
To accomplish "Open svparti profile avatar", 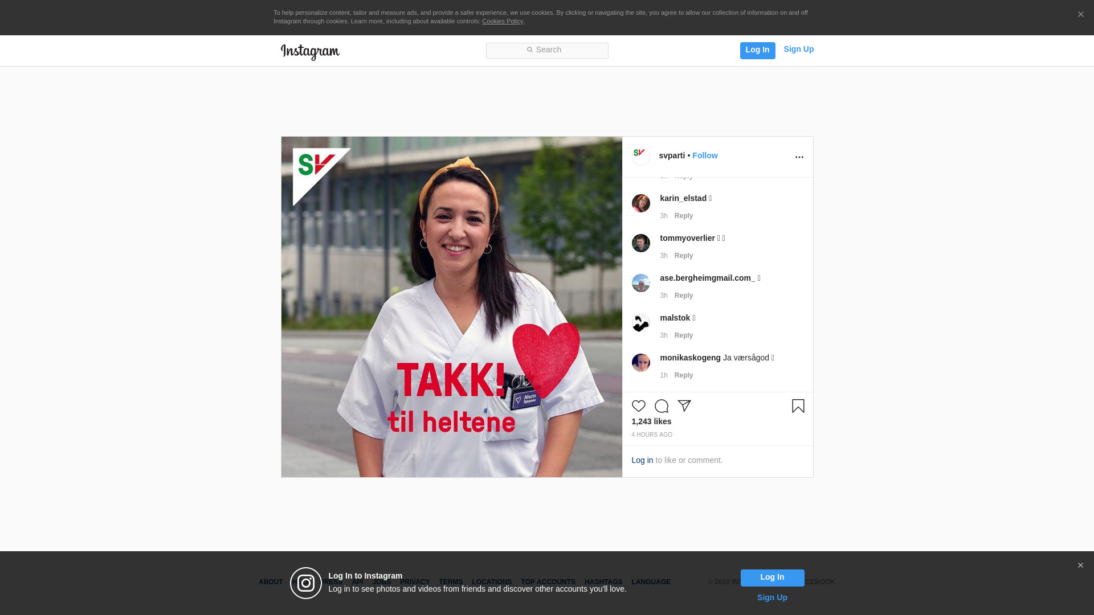I will pos(640,157).
